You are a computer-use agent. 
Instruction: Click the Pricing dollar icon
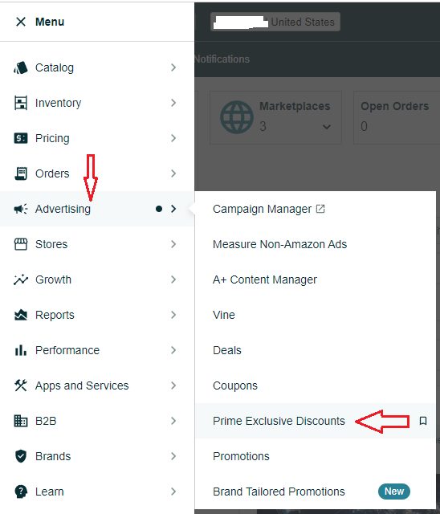point(21,138)
